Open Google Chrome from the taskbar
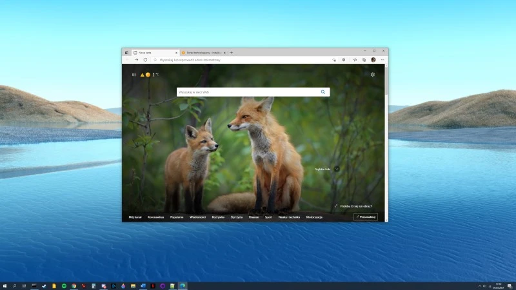 click(74, 286)
